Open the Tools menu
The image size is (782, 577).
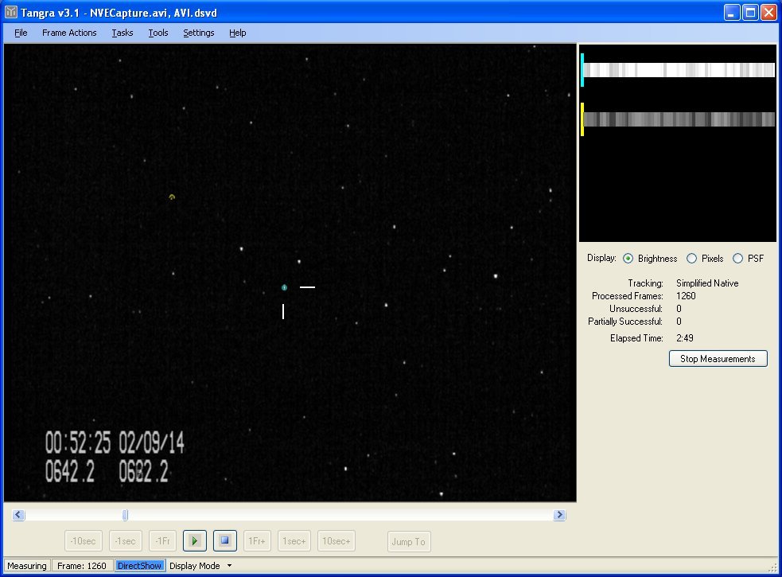pyautogui.click(x=158, y=33)
